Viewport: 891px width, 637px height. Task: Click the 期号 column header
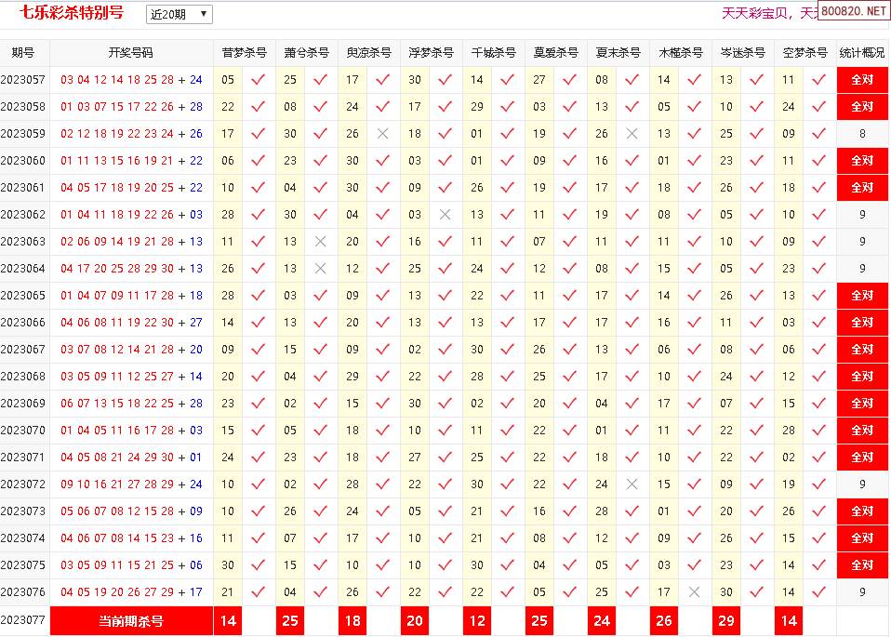22,53
